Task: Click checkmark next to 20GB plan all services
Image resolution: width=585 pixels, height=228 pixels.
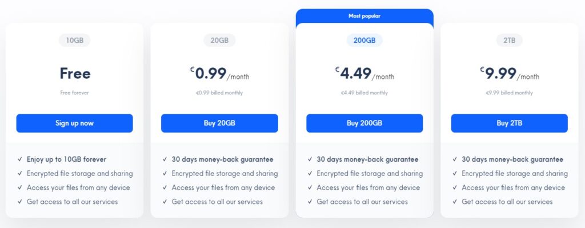Action: coord(165,202)
